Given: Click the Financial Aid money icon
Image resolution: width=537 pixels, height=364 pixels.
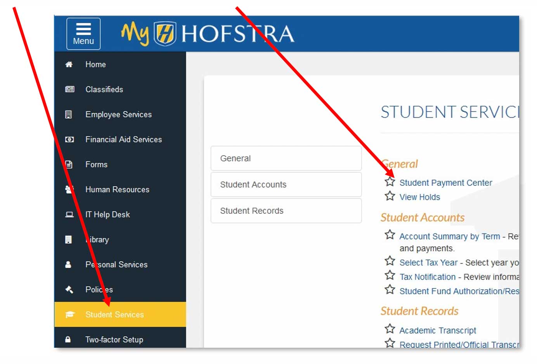Looking at the screenshot, I should 69,139.
